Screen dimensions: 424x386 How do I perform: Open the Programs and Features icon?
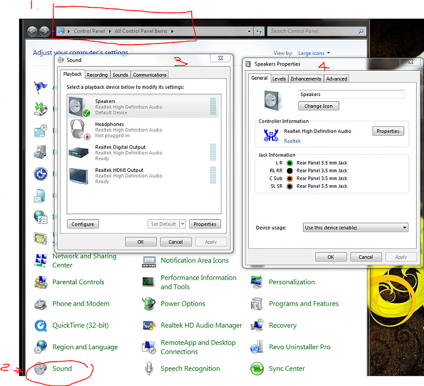coord(257,304)
